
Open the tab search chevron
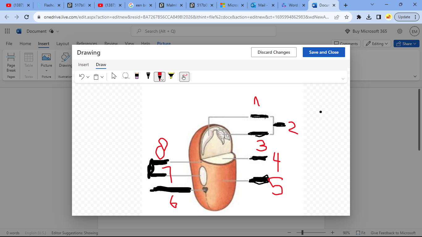tap(372, 5)
